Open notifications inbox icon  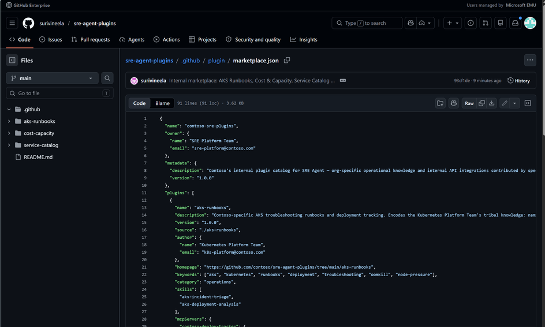pos(515,23)
